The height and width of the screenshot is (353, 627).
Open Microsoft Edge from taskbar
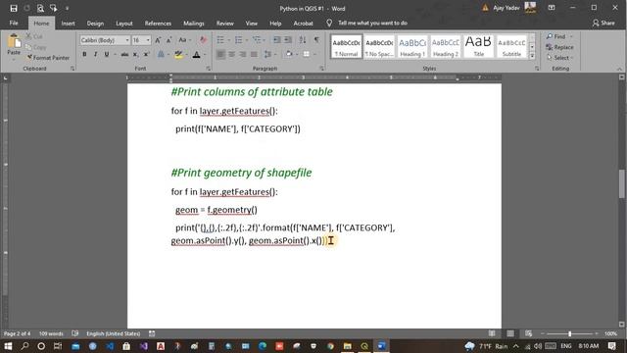pos(263,346)
